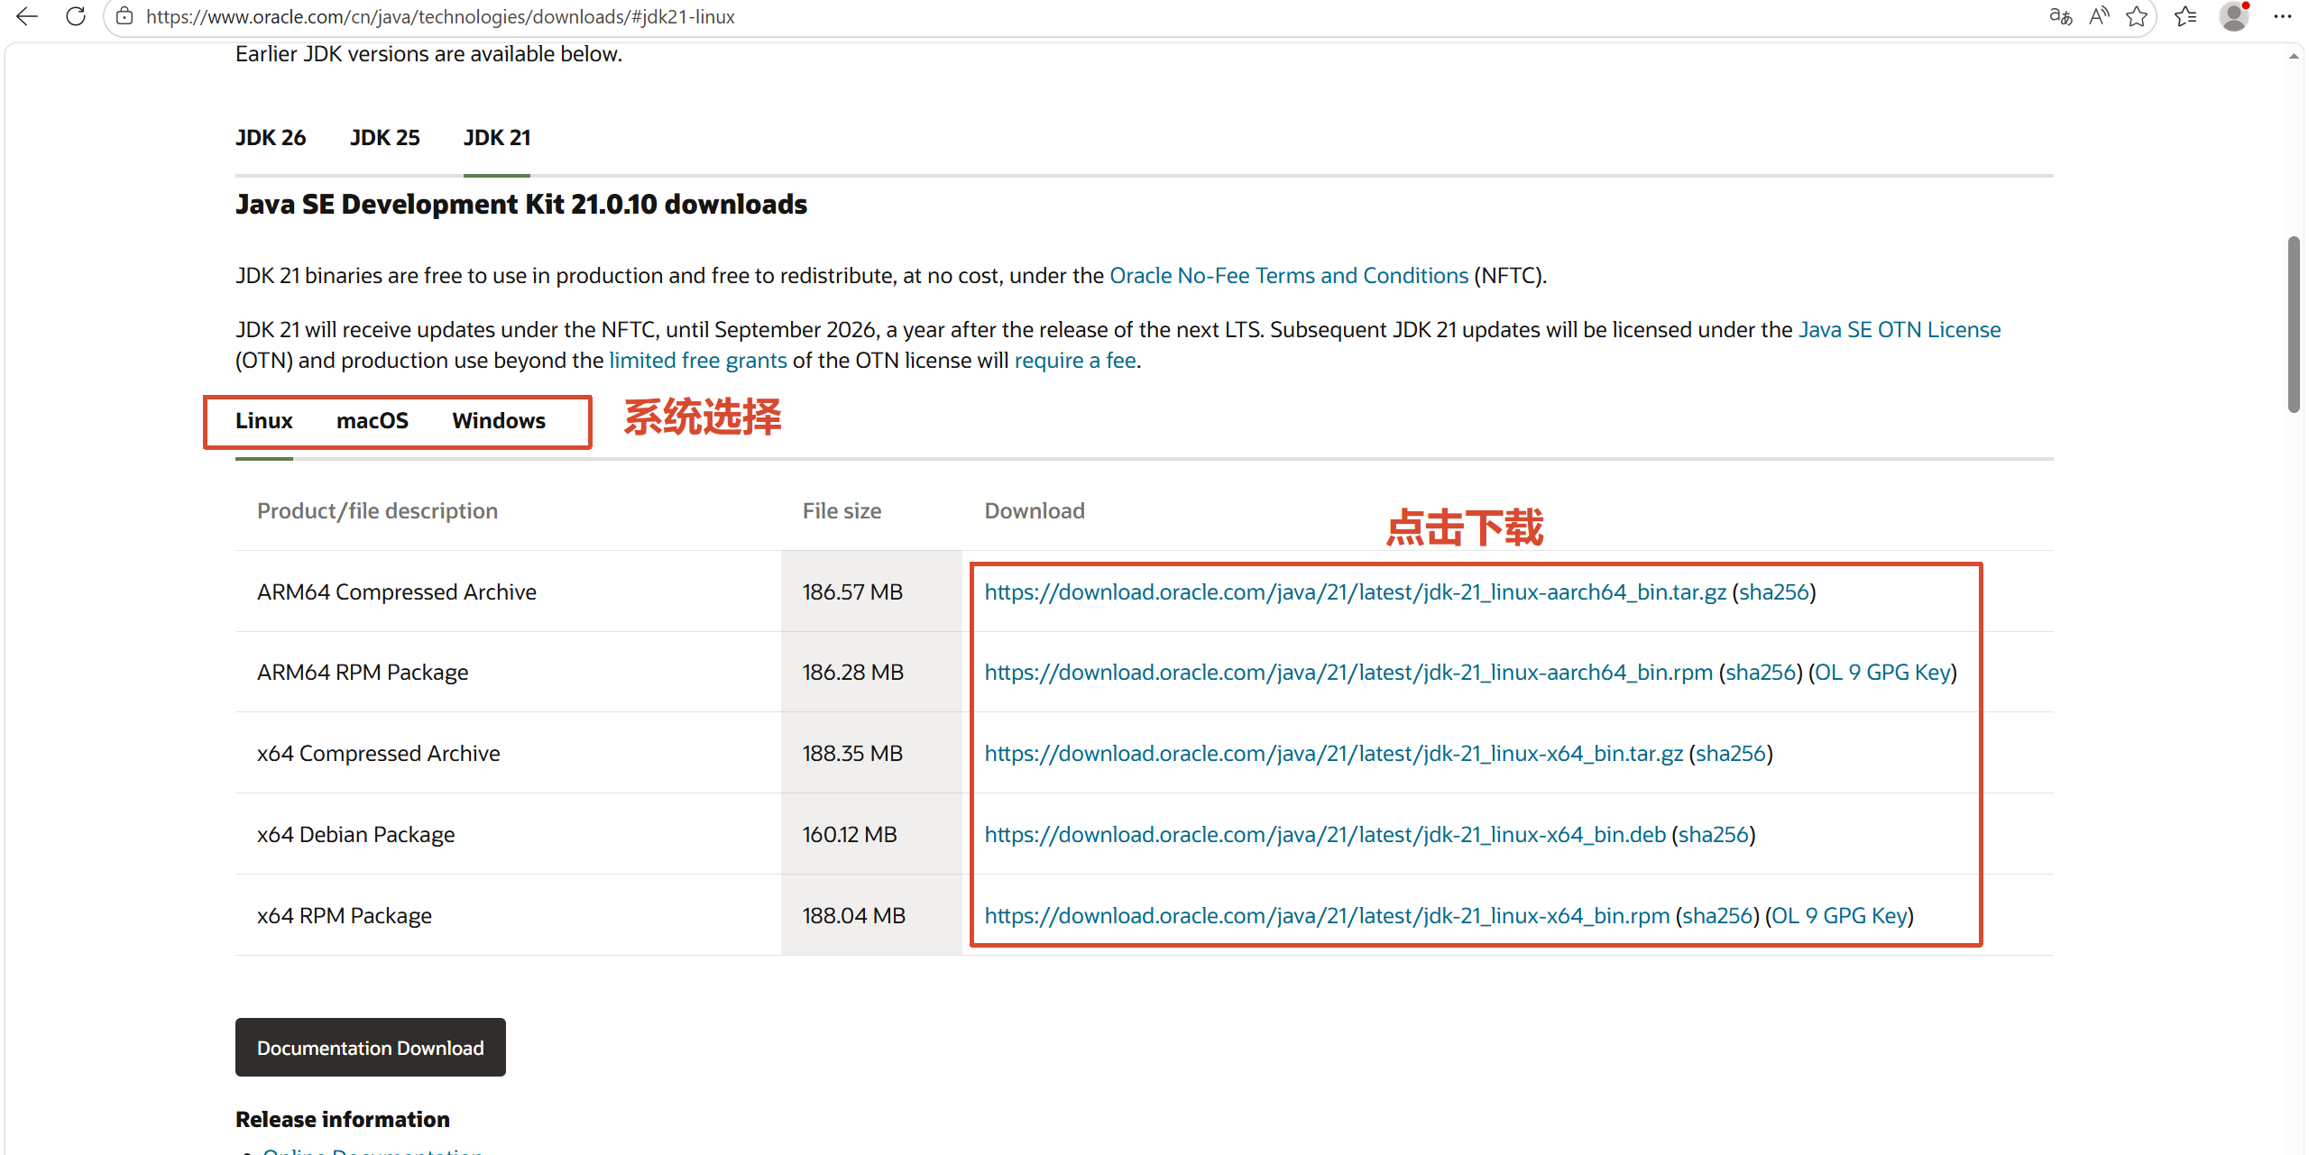The width and height of the screenshot is (2309, 1155).
Task: Open the translate page icon
Action: [2060, 16]
